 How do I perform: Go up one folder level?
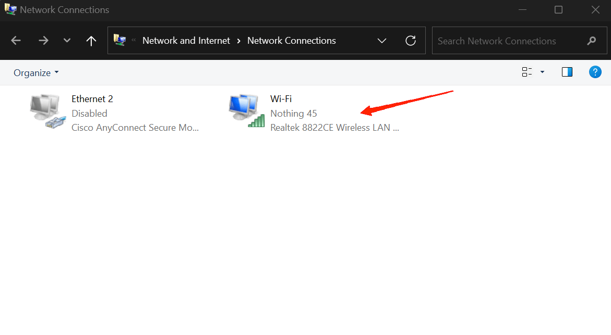tap(91, 41)
